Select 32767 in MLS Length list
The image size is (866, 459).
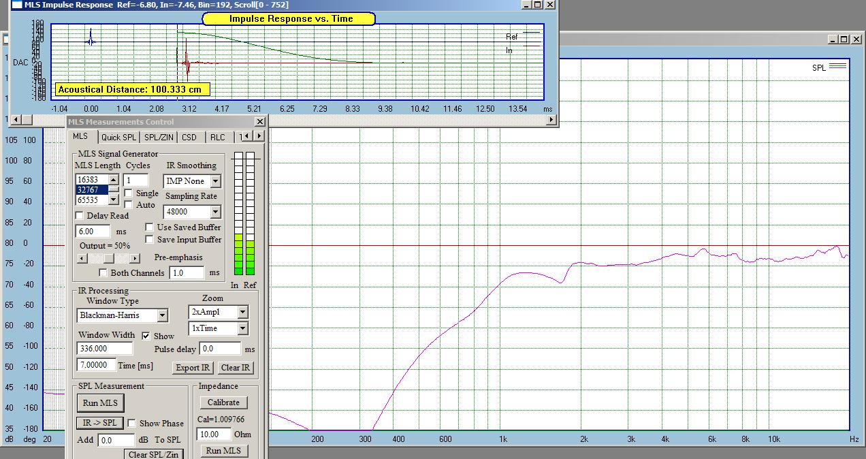click(x=92, y=190)
